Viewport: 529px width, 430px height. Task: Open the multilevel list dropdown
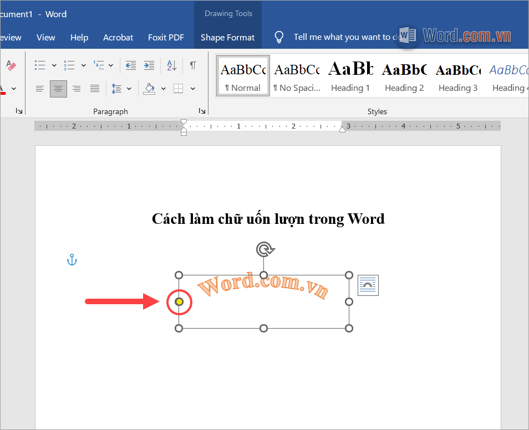pyautogui.click(x=110, y=65)
